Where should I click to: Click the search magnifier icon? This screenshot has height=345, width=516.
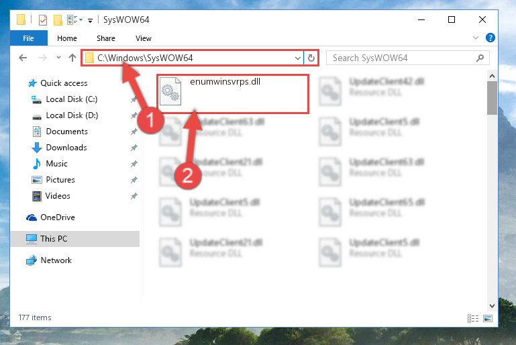[x=480, y=58]
